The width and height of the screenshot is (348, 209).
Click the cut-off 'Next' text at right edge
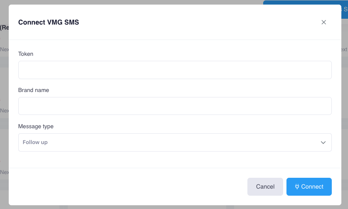pos(344,49)
